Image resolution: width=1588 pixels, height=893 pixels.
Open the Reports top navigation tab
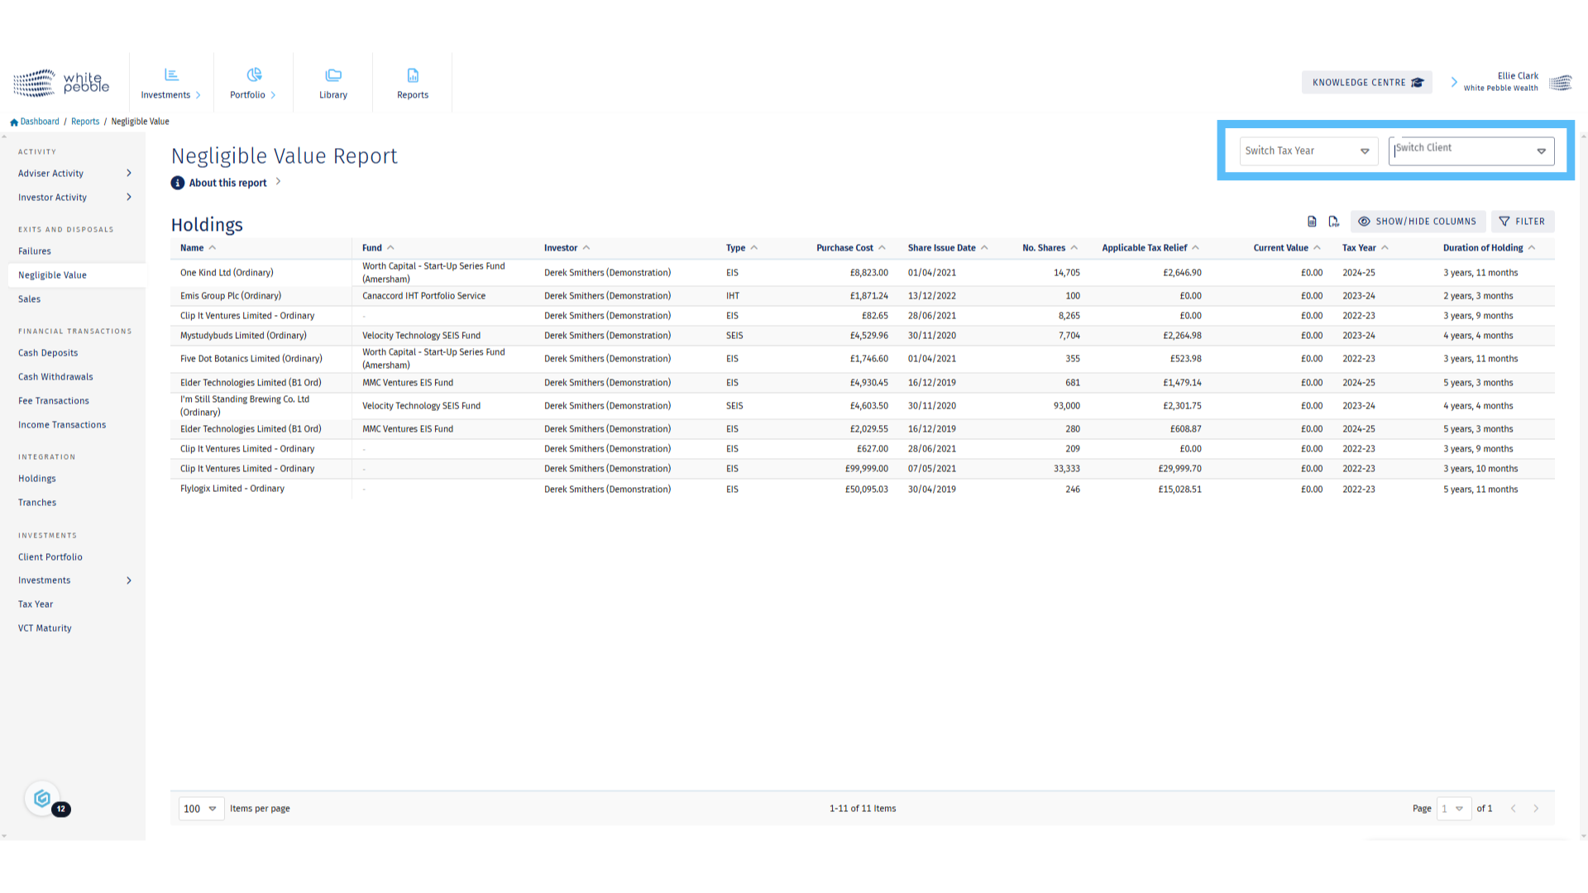413,83
